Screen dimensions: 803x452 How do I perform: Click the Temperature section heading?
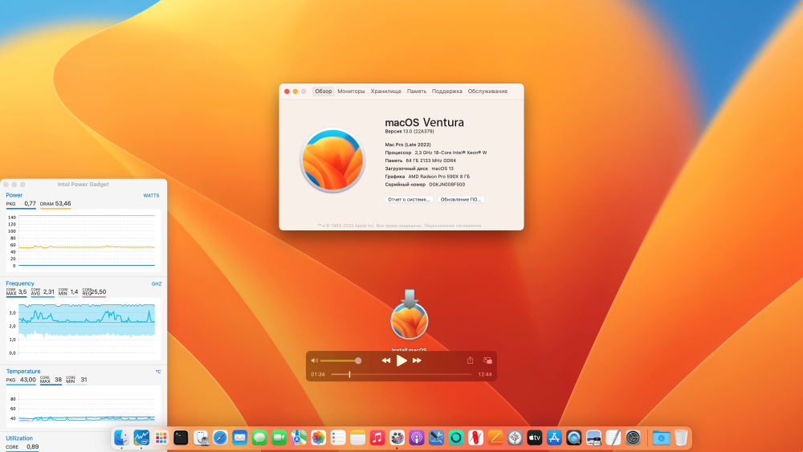click(x=23, y=371)
